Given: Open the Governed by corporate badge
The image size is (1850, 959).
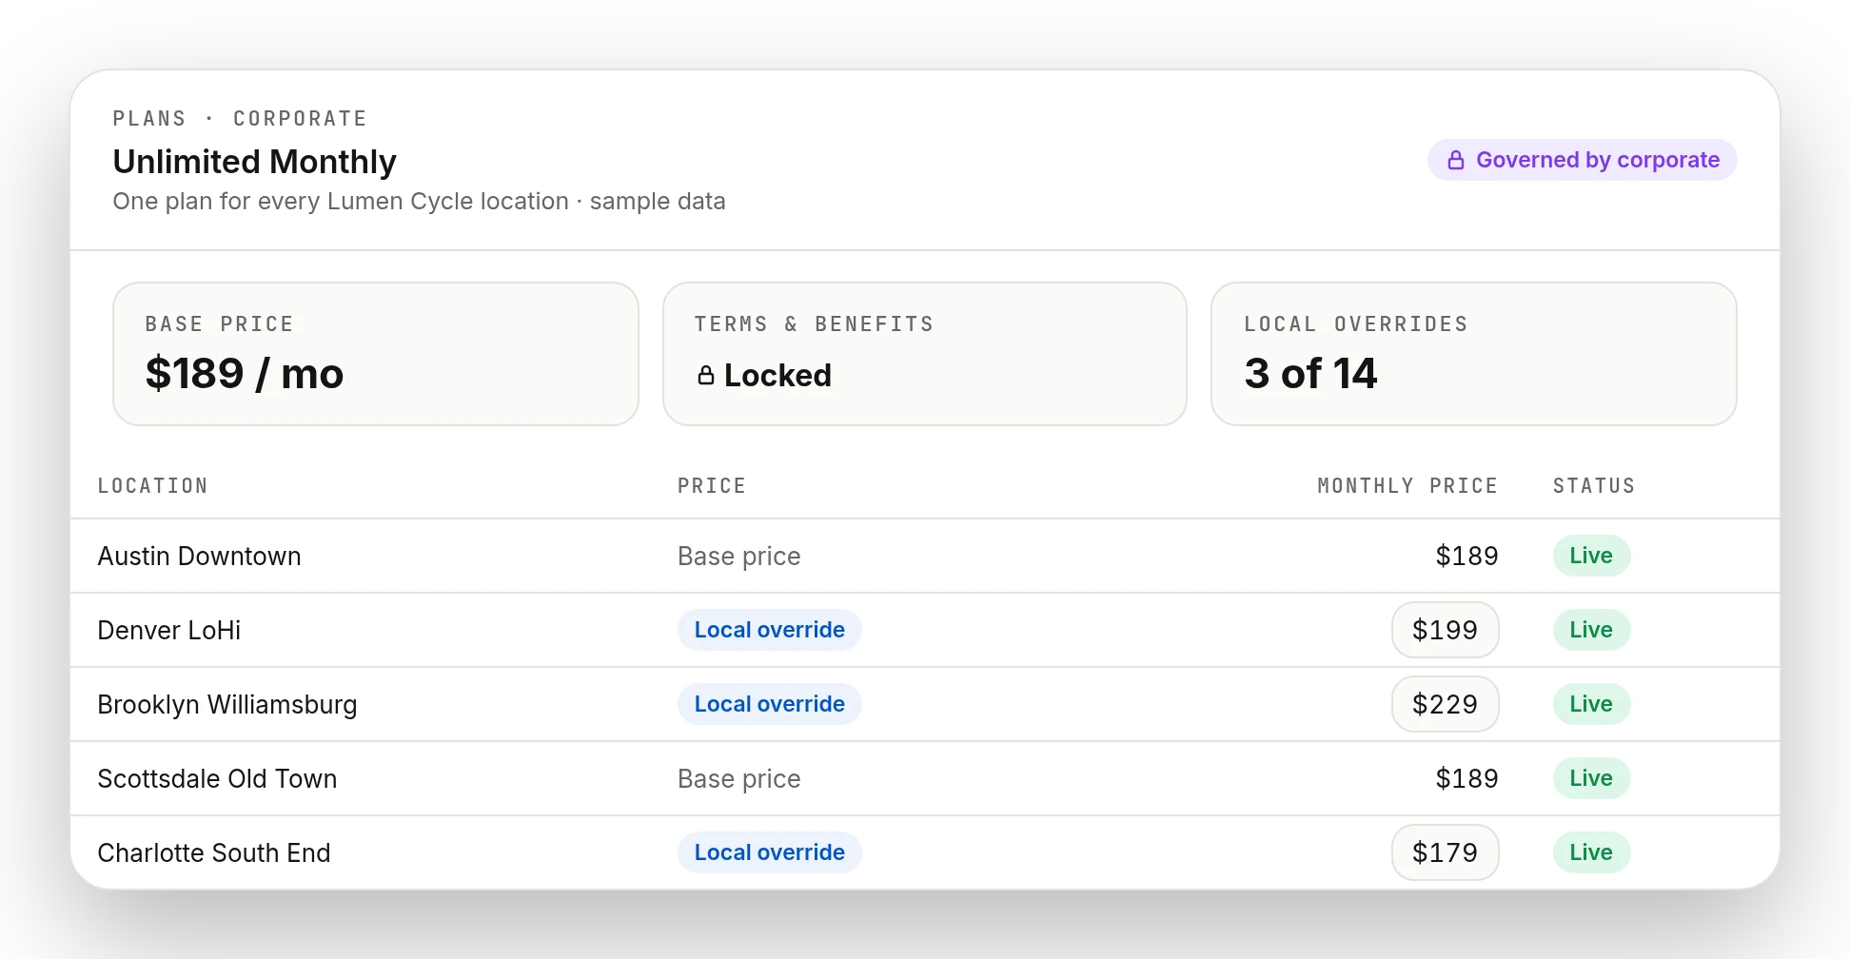Looking at the screenshot, I should click(1582, 160).
